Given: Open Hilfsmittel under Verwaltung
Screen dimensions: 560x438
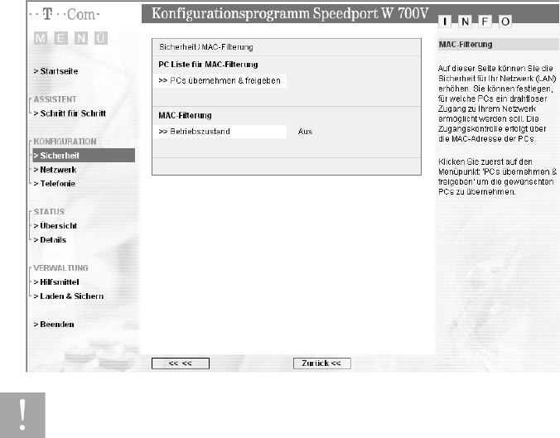Looking at the screenshot, I should [x=56, y=282].
